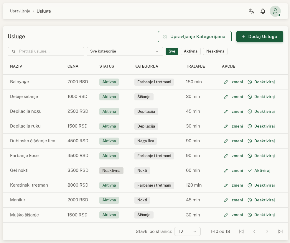Open the notifications bell
The width and height of the screenshot is (290, 243).
pos(263,11)
